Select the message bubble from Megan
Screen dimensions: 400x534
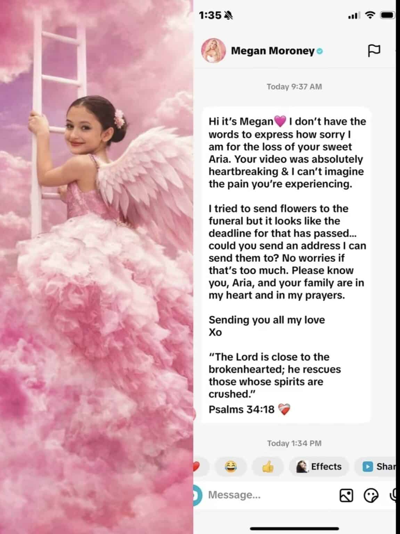click(x=286, y=265)
